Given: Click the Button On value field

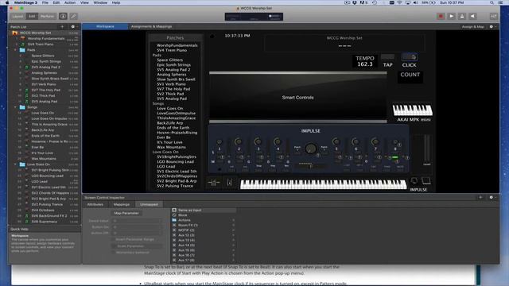Looking at the screenshot, I should coord(136,227).
